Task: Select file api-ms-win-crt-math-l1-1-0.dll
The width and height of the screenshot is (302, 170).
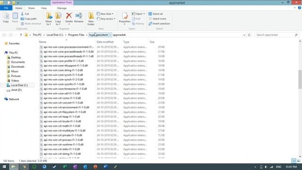Action: pyautogui.click(x=62, y=126)
